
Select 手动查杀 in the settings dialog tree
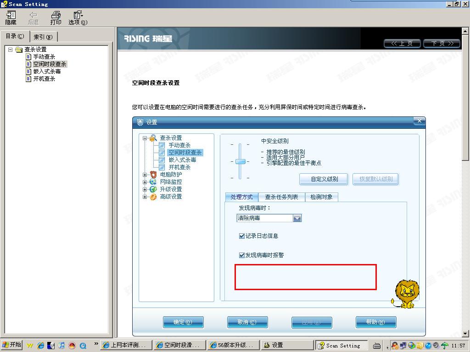coord(179,145)
